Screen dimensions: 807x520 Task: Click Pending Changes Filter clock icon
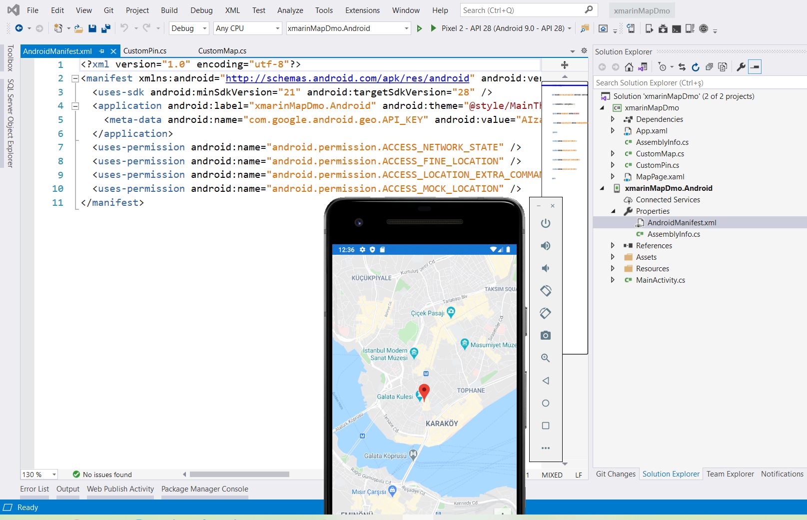[662, 67]
